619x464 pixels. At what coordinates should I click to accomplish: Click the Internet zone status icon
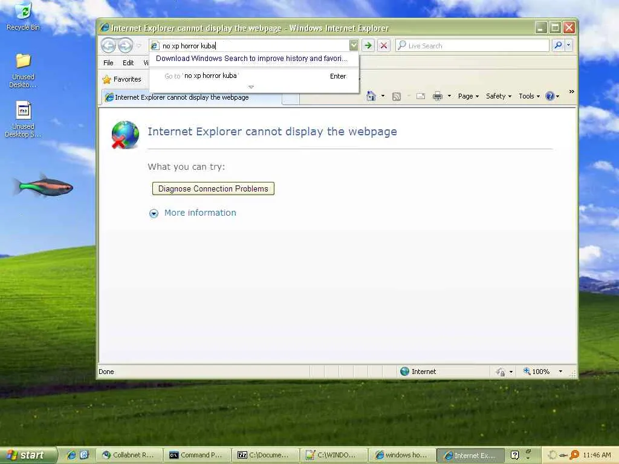pyautogui.click(x=404, y=372)
